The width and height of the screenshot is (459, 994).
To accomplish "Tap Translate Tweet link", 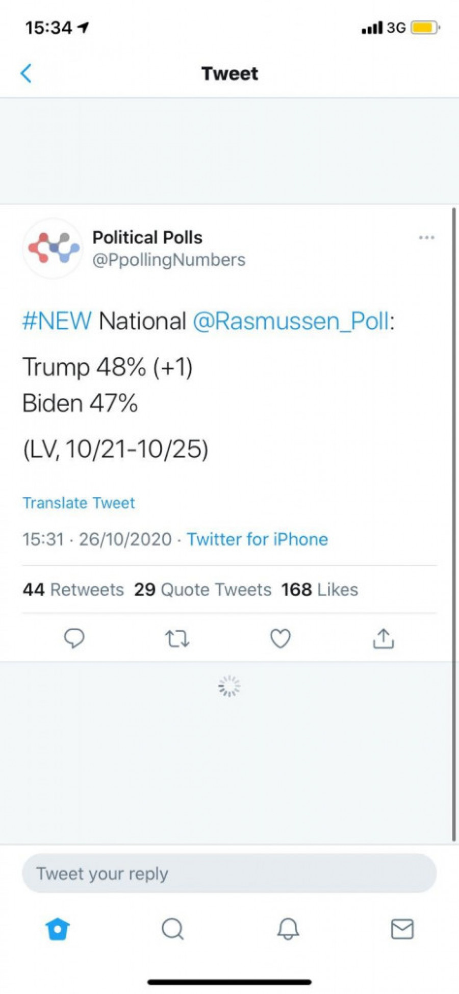I will pyautogui.click(x=79, y=503).
